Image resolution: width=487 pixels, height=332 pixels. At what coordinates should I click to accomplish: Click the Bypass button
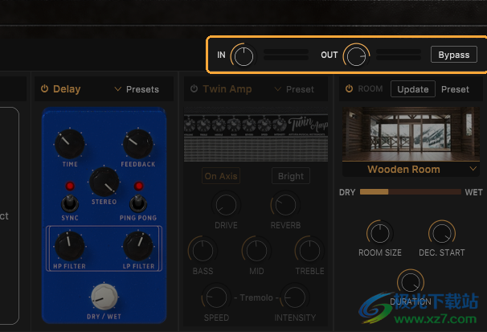(454, 55)
